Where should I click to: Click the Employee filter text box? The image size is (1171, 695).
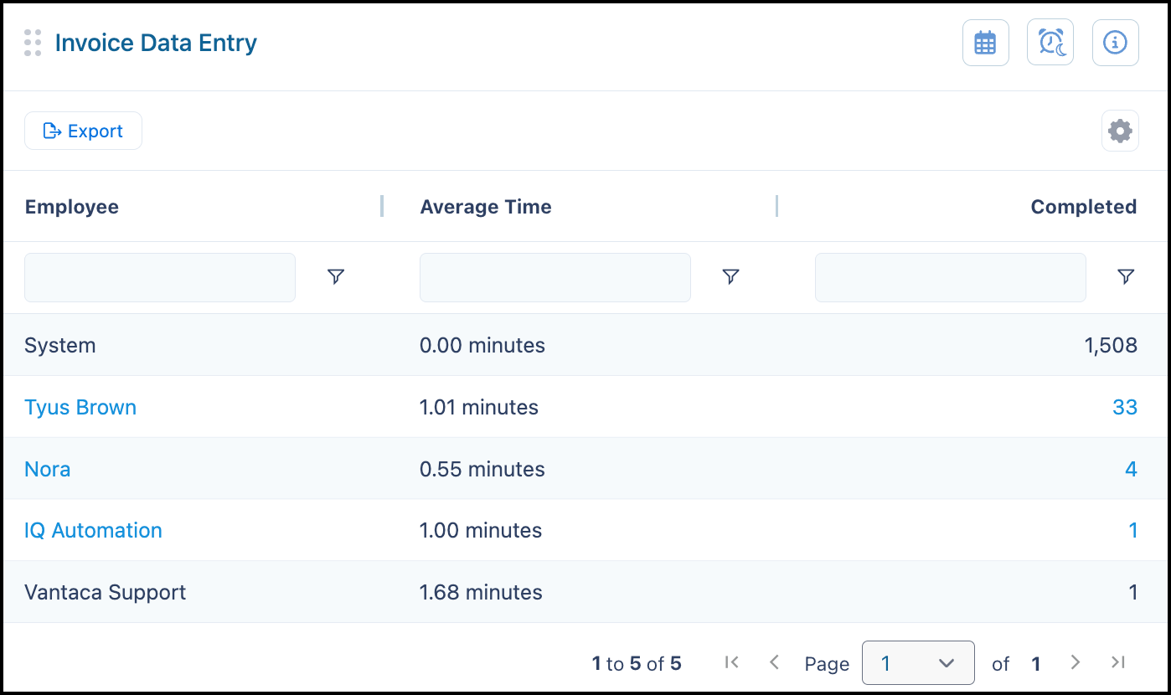[160, 277]
